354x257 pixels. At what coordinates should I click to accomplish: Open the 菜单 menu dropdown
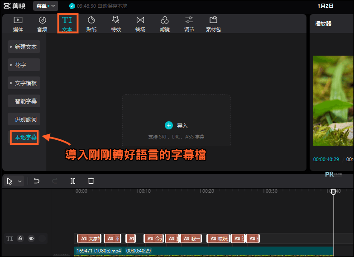click(x=45, y=6)
